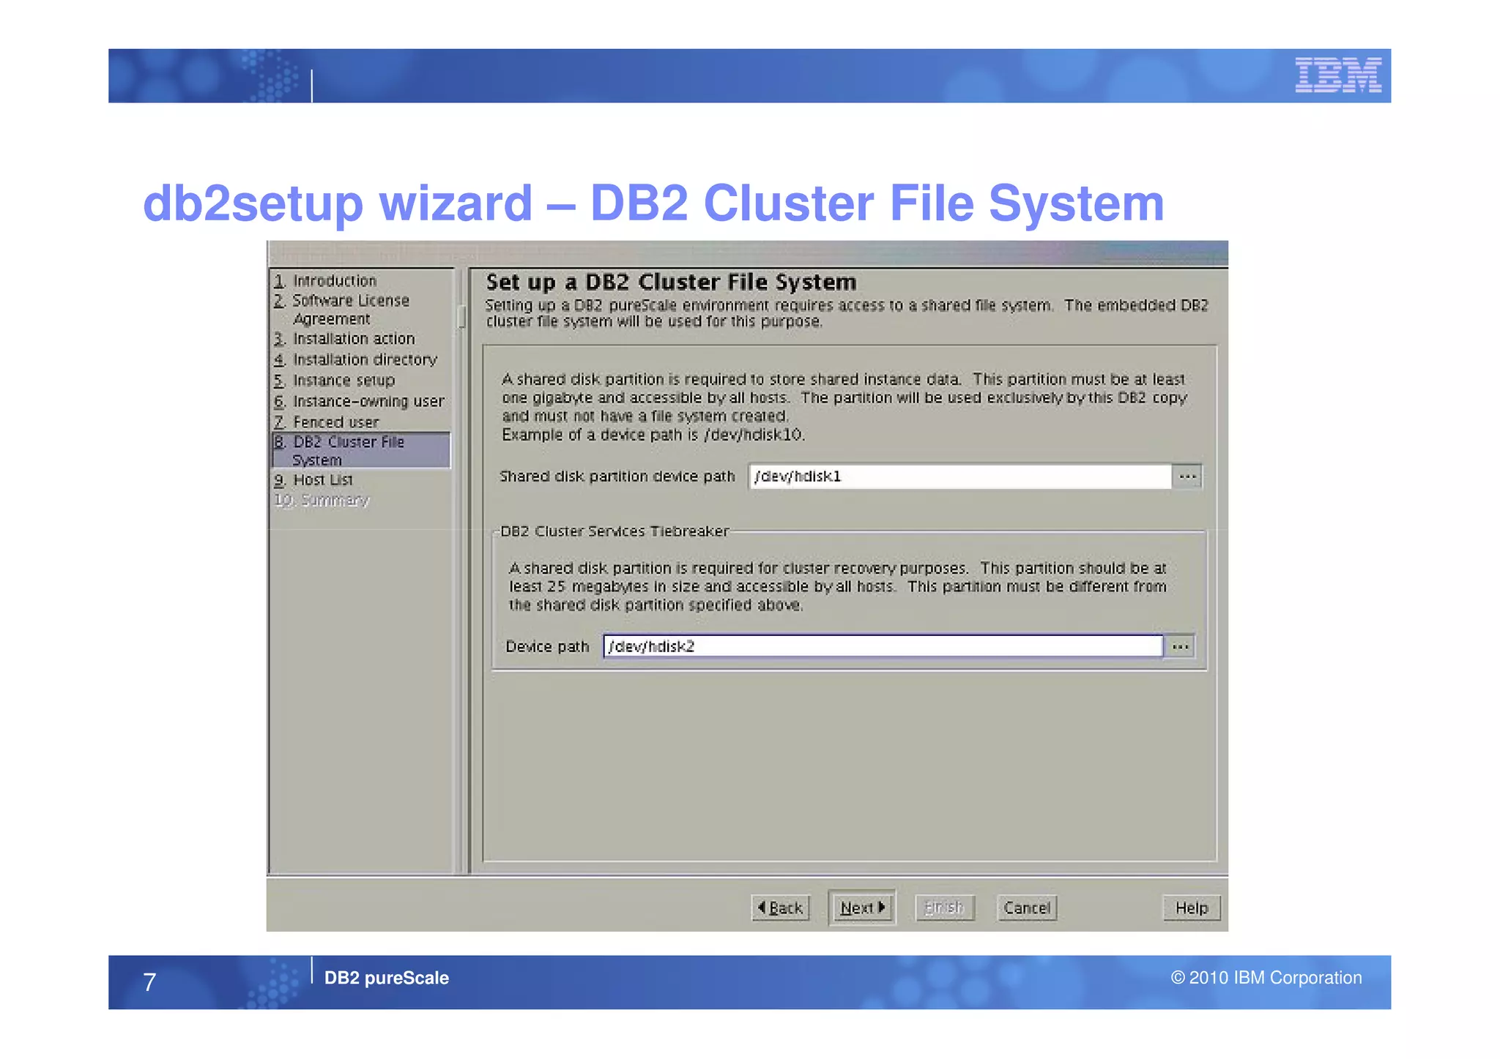The width and height of the screenshot is (1500, 1059).
Task: Click the Back button
Action: 780,908
